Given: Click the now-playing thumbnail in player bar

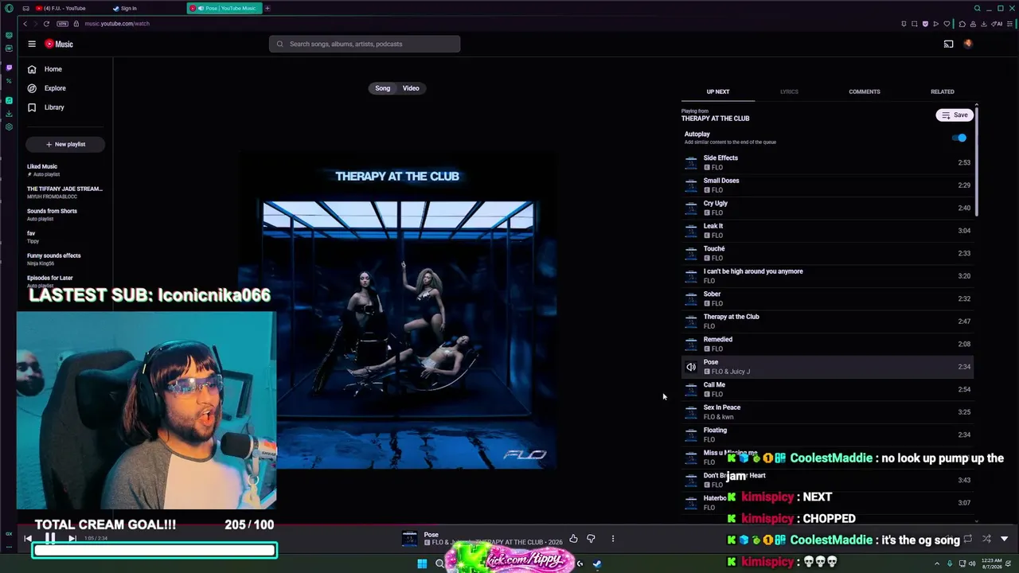Looking at the screenshot, I should click(409, 539).
